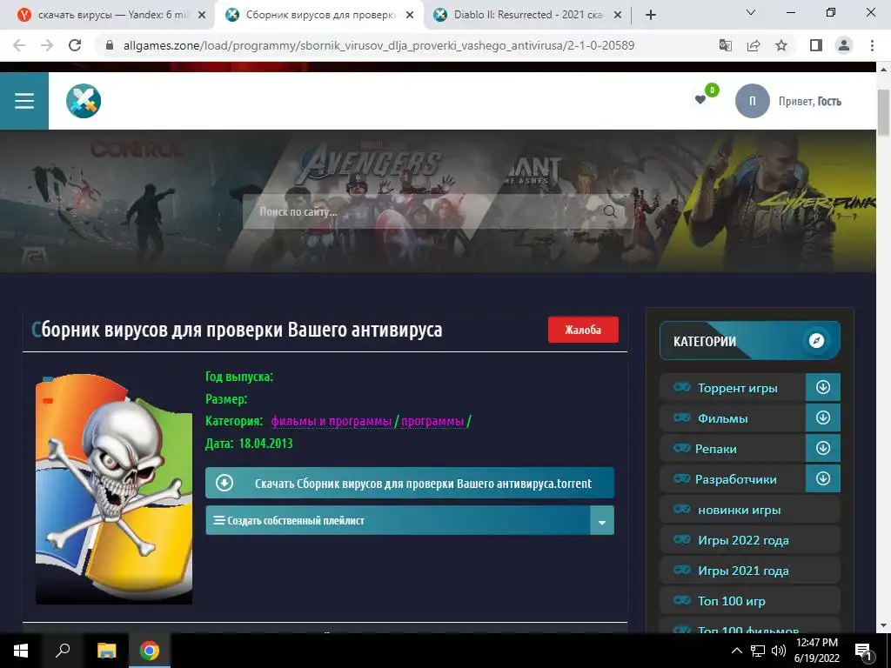The height and width of the screenshot is (668, 891).
Task: Click the volume speaker tray icon
Action: click(x=779, y=651)
